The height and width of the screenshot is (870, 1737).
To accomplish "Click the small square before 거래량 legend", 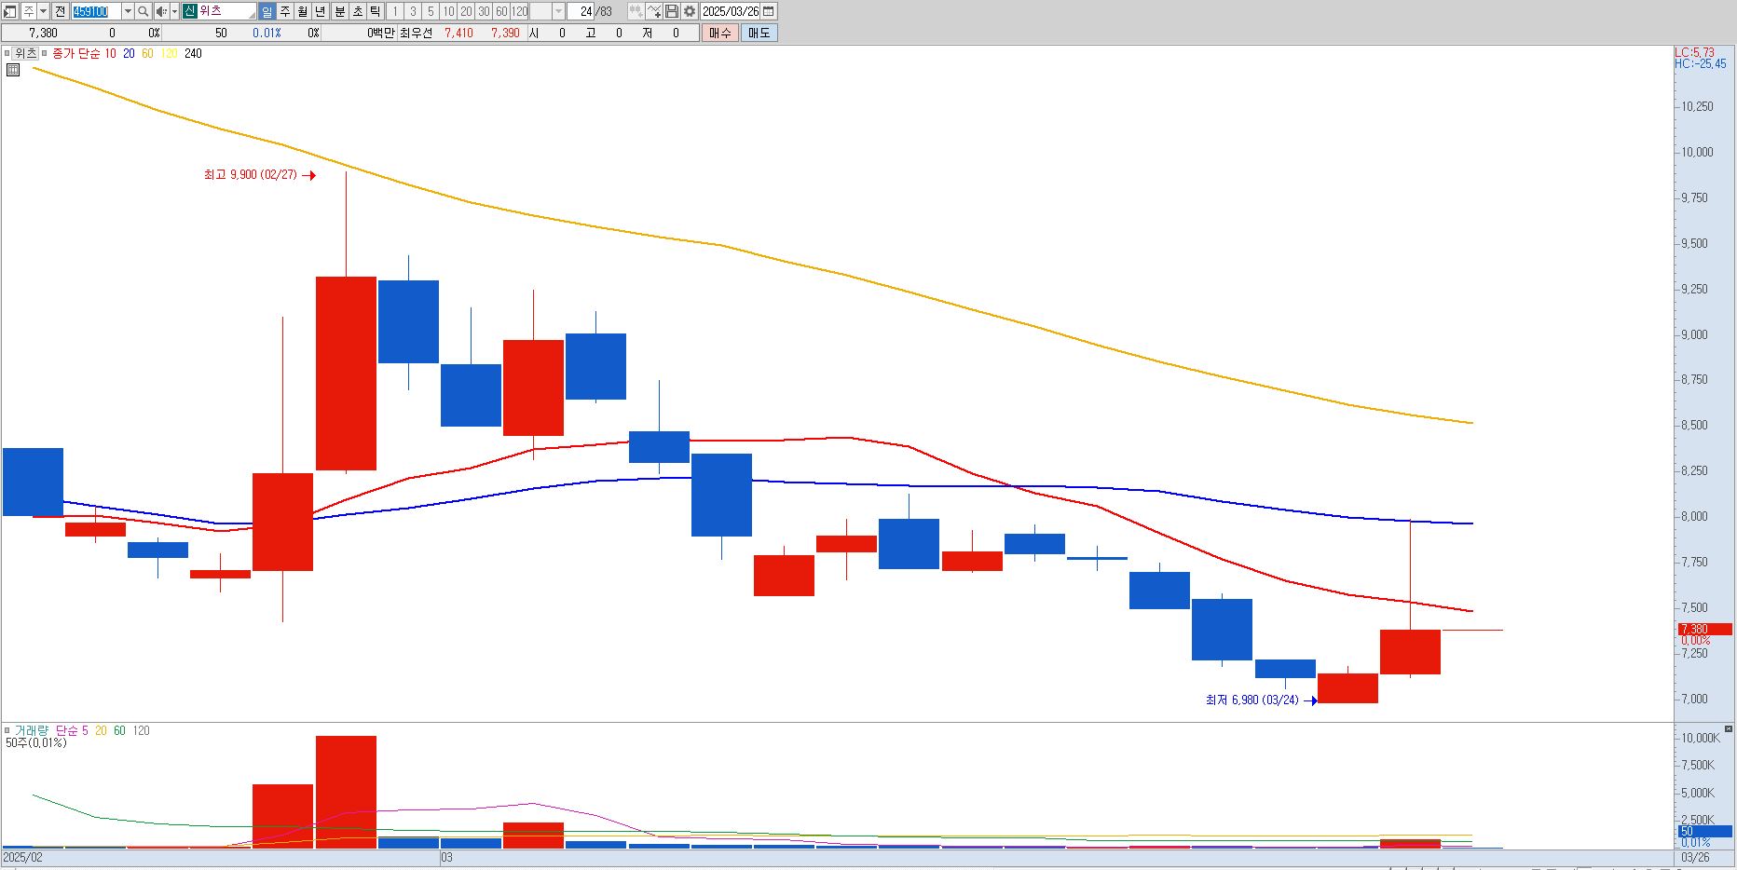I will coord(7,730).
